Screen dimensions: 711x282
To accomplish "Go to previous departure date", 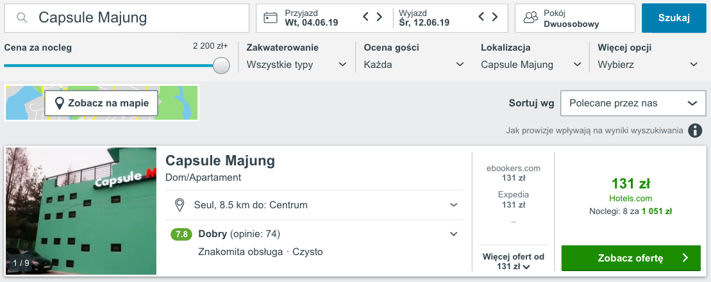I will point(481,17).
